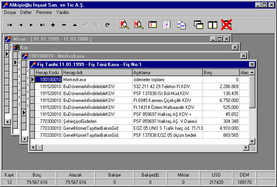Click Fiş grid horizontal scroll right arrow
The image size is (277, 187).
(246, 148)
